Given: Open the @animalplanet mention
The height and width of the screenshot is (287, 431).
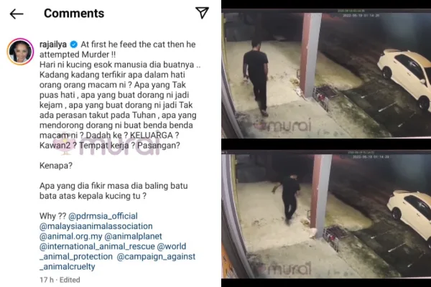Looking at the screenshot, I should 134,237.
